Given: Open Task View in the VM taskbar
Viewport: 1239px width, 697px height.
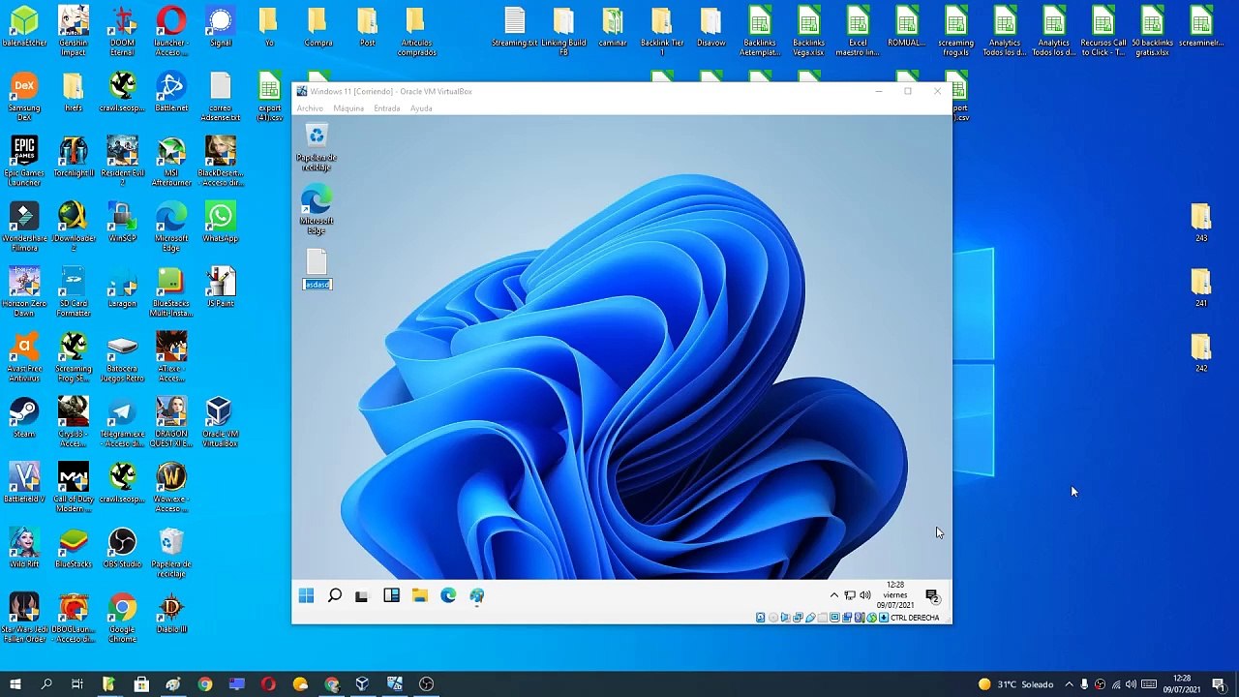Looking at the screenshot, I should point(362,595).
